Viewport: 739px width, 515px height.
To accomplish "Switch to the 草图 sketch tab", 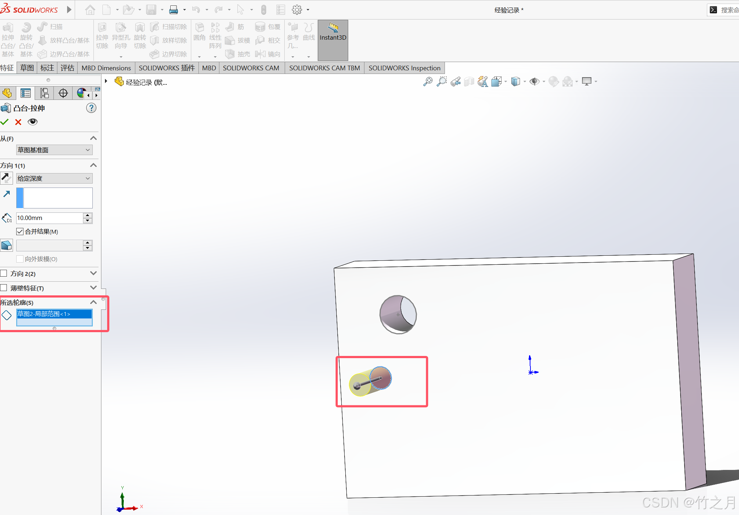I will pos(27,68).
